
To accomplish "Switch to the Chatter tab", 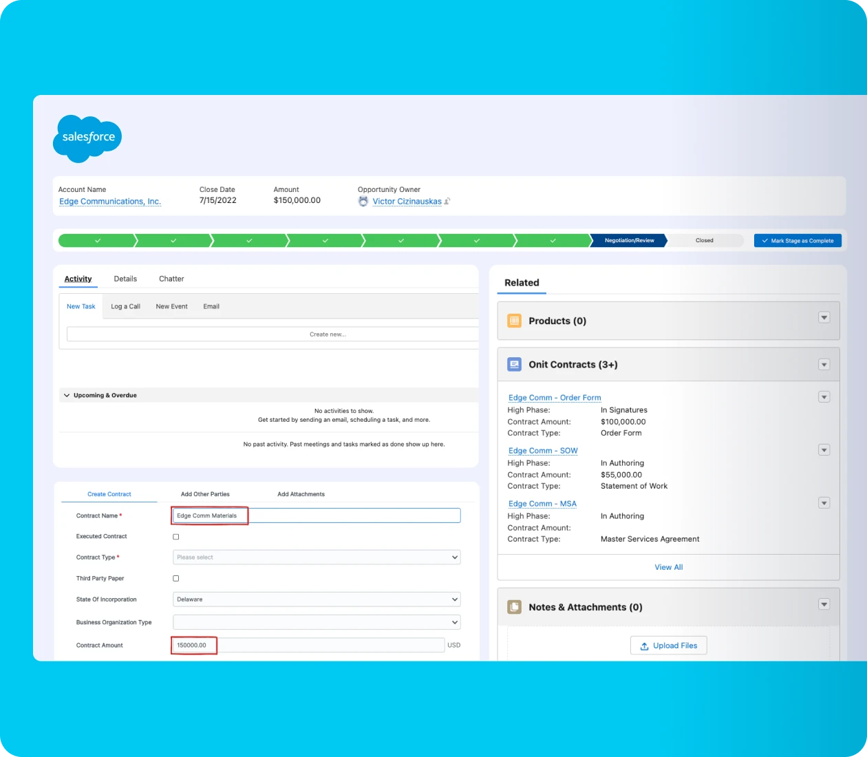I will click(171, 279).
